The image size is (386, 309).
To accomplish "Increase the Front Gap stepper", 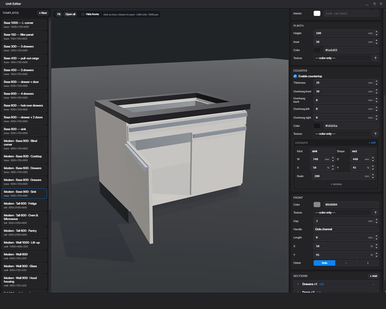I will pyautogui.click(x=377, y=220).
